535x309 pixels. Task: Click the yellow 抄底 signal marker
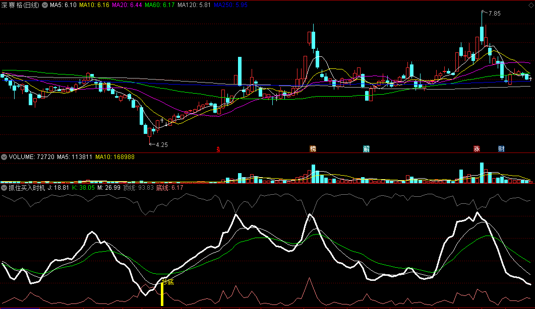(168, 282)
